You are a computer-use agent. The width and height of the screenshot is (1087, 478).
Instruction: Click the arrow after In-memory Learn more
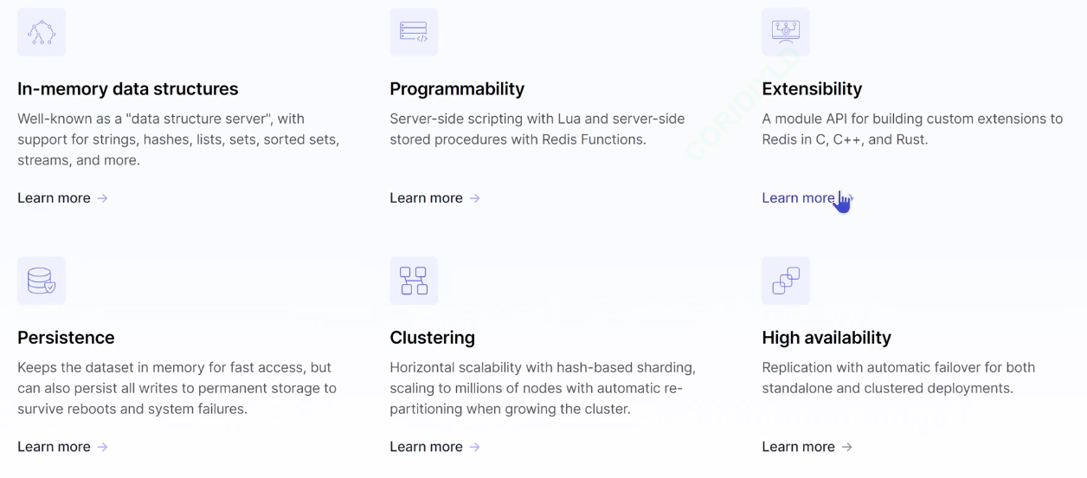pyautogui.click(x=102, y=198)
